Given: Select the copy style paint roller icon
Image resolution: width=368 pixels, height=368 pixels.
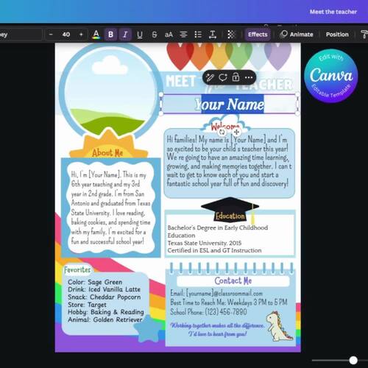Looking at the screenshot, I should click(364, 35).
